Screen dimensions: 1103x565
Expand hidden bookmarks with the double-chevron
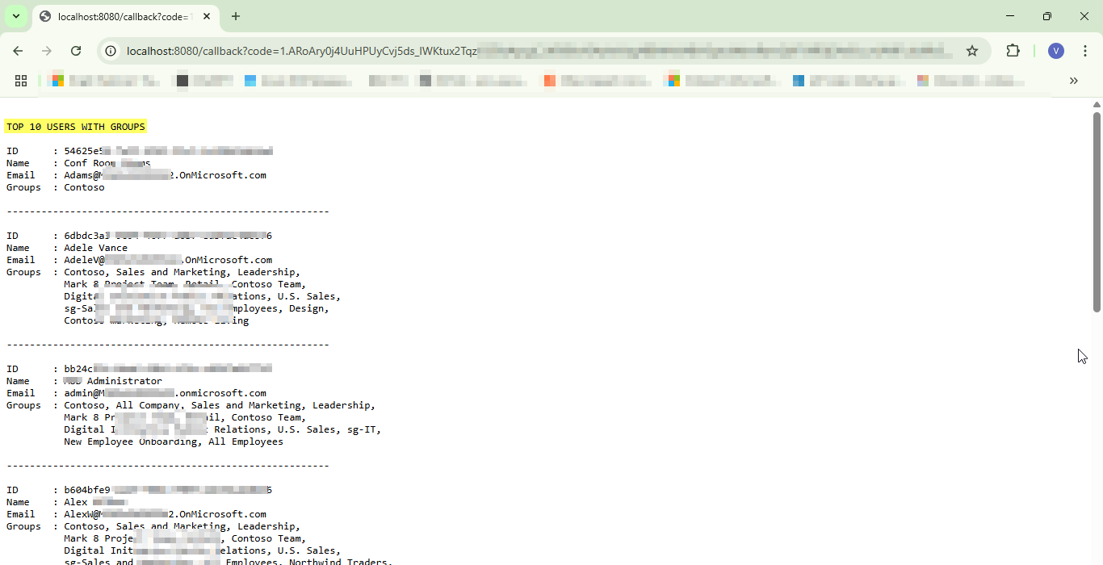coord(1074,81)
